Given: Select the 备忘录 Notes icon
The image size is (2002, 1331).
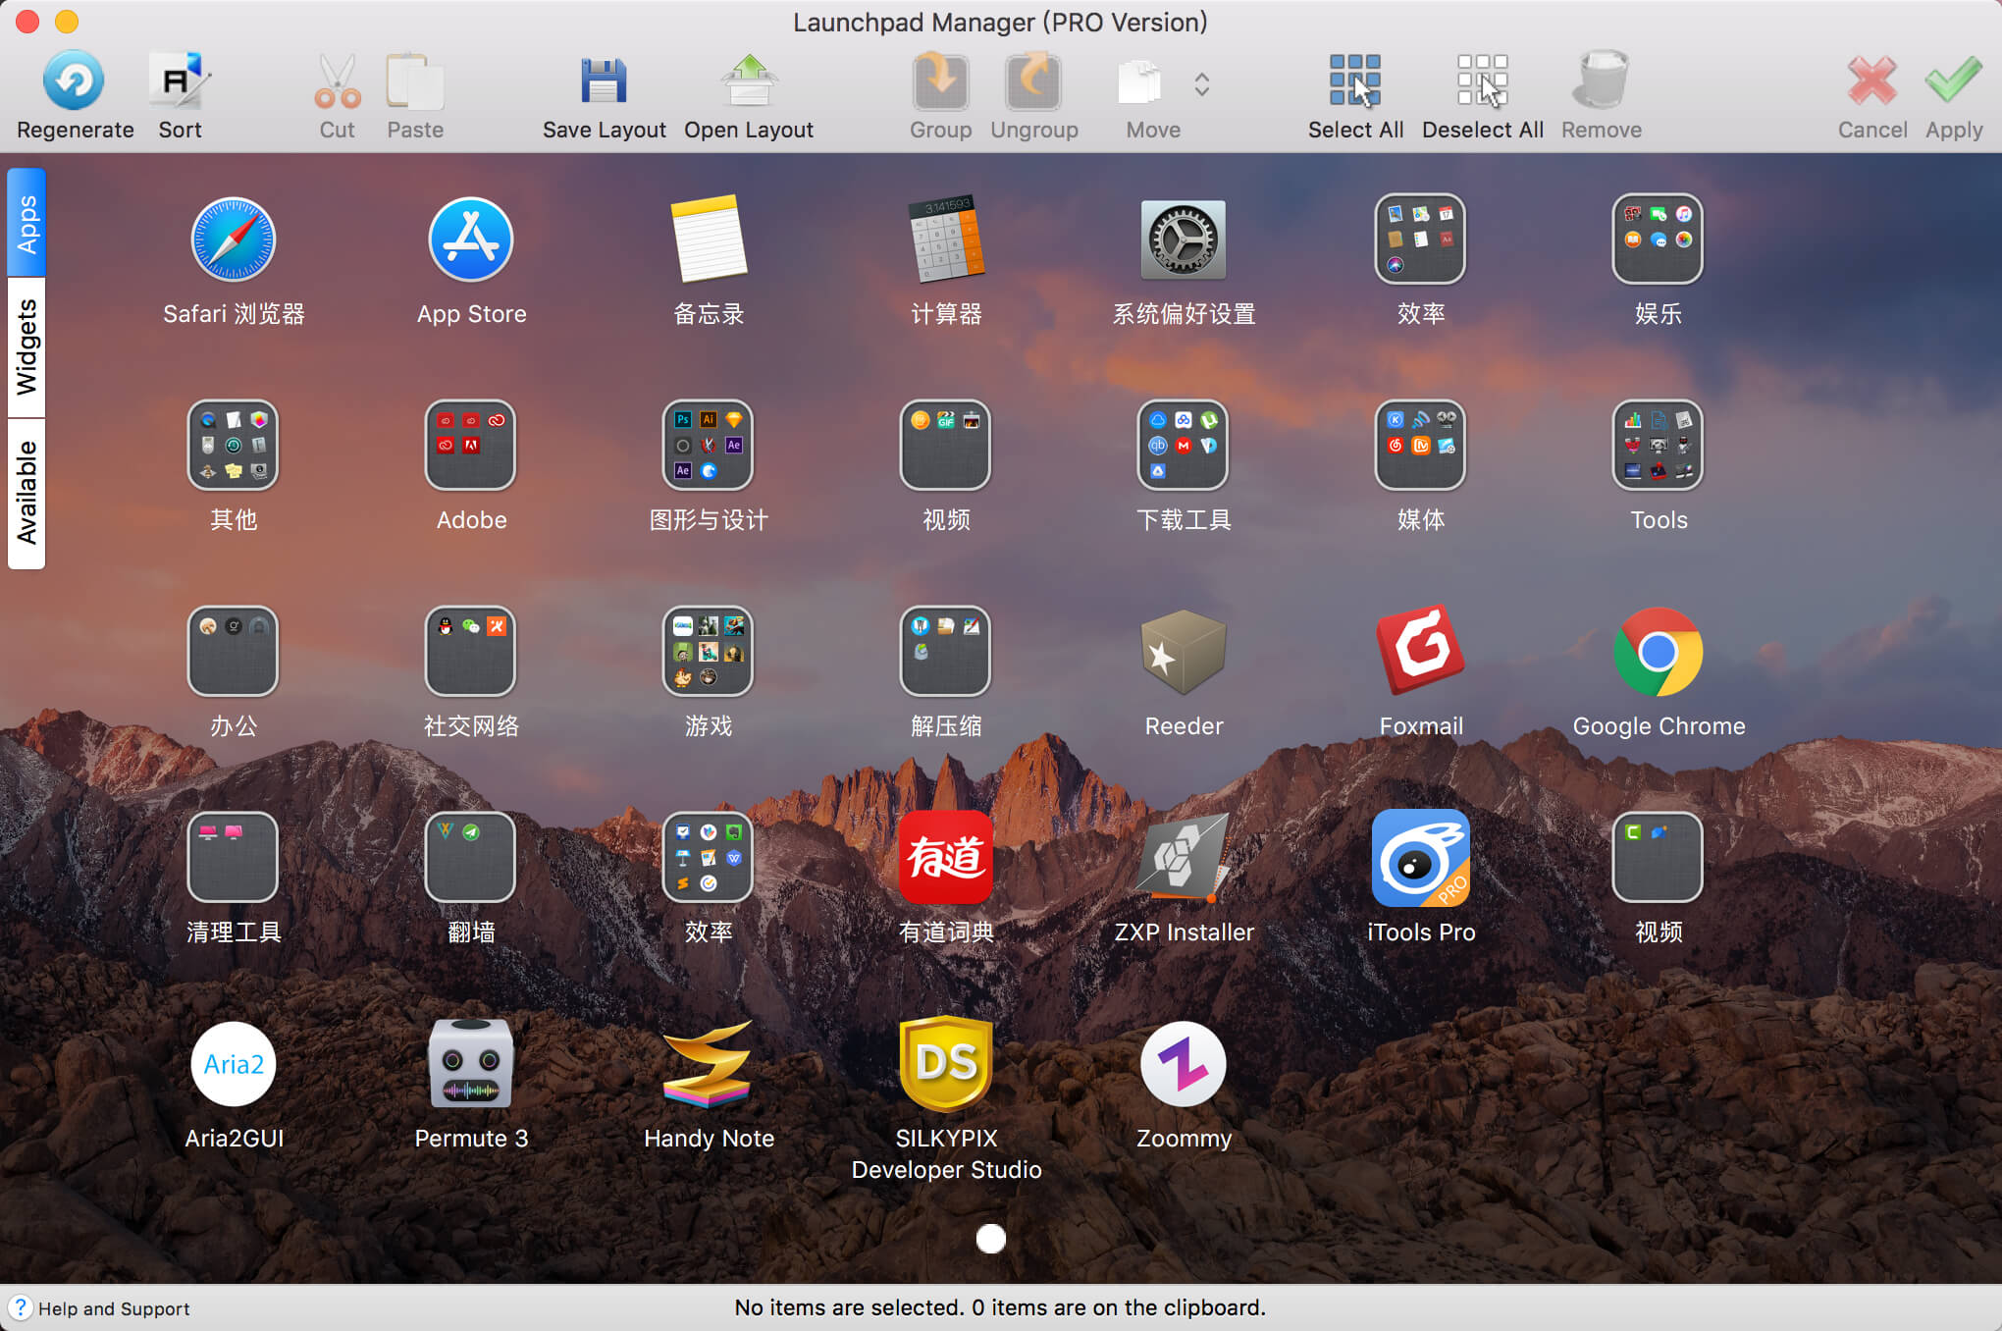Looking at the screenshot, I should click(709, 240).
